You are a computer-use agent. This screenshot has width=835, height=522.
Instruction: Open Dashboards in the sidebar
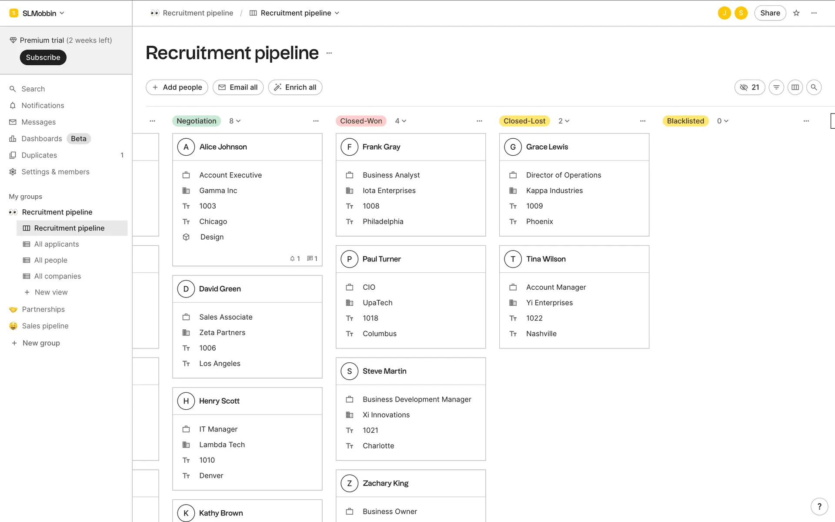42,138
